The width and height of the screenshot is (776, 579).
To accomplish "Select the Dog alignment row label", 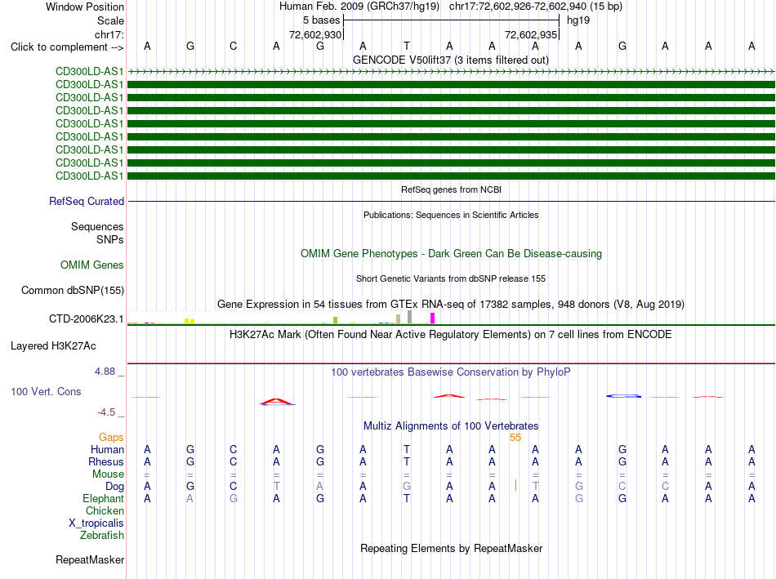I will (114, 487).
